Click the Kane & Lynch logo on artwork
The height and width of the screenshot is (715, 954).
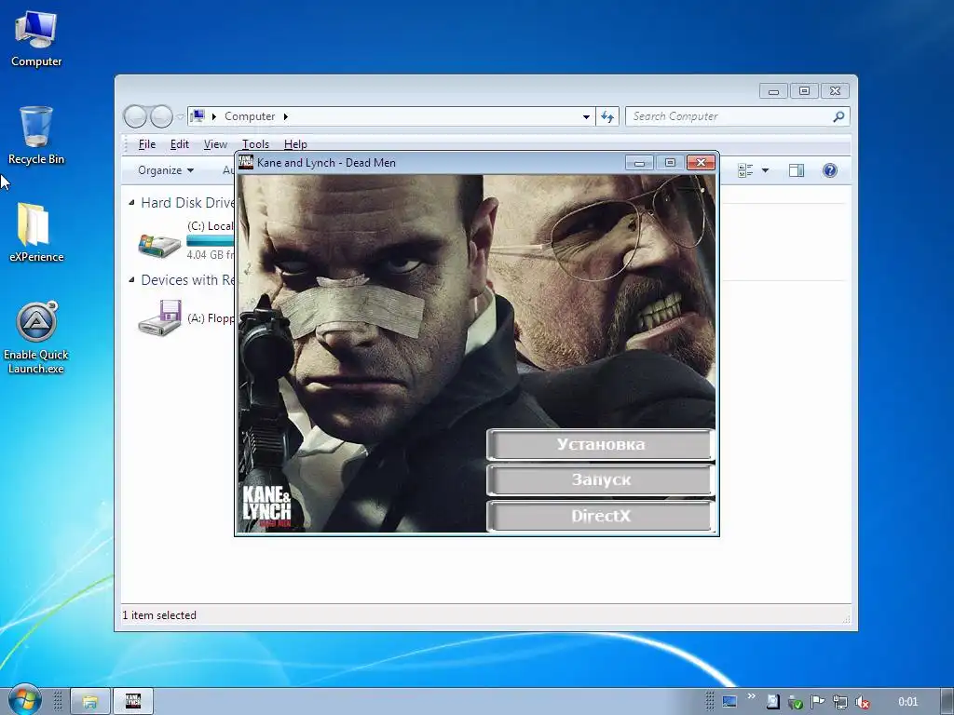tap(267, 505)
